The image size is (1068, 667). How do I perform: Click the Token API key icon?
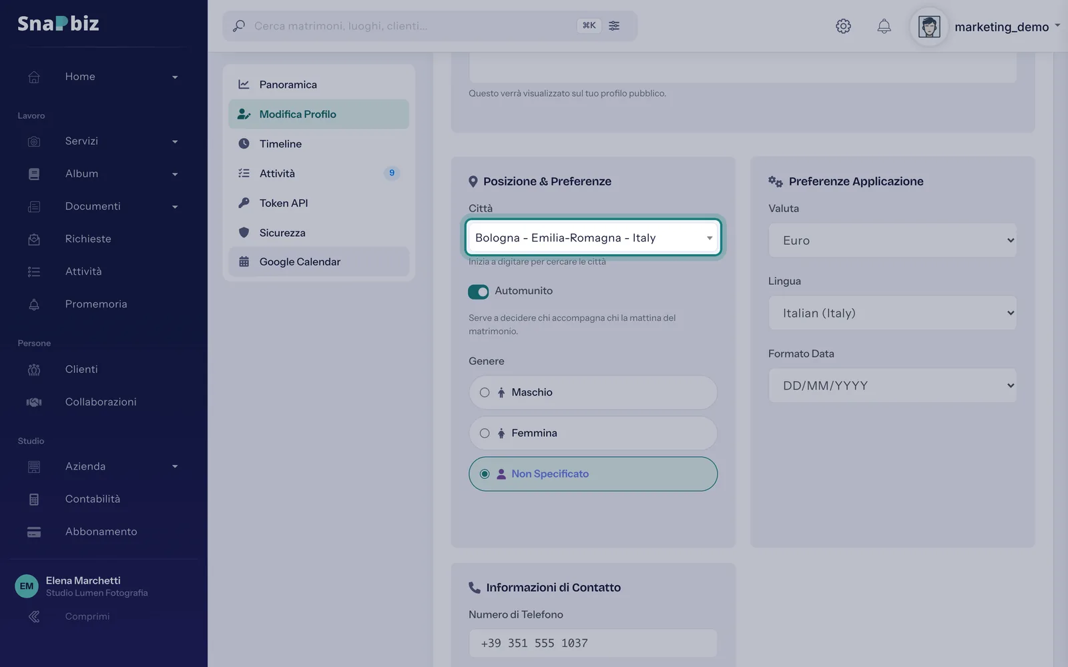pos(244,203)
